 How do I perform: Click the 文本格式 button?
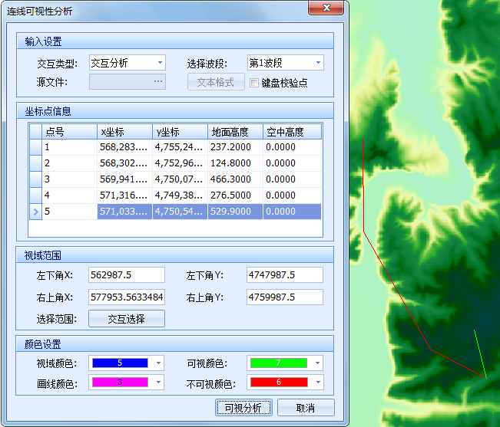click(x=216, y=82)
